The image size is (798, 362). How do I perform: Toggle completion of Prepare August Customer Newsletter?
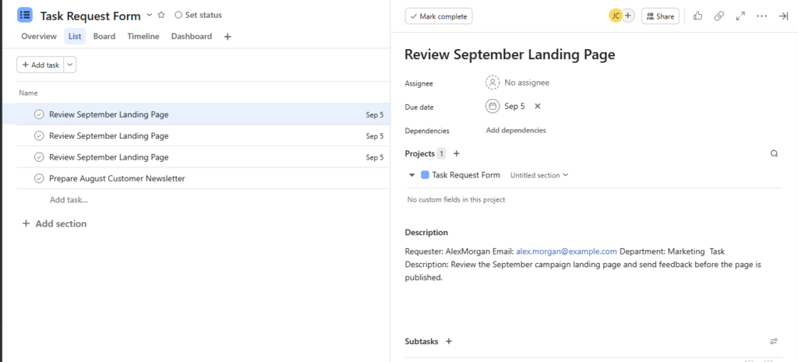pyautogui.click(x=39, y=179)
